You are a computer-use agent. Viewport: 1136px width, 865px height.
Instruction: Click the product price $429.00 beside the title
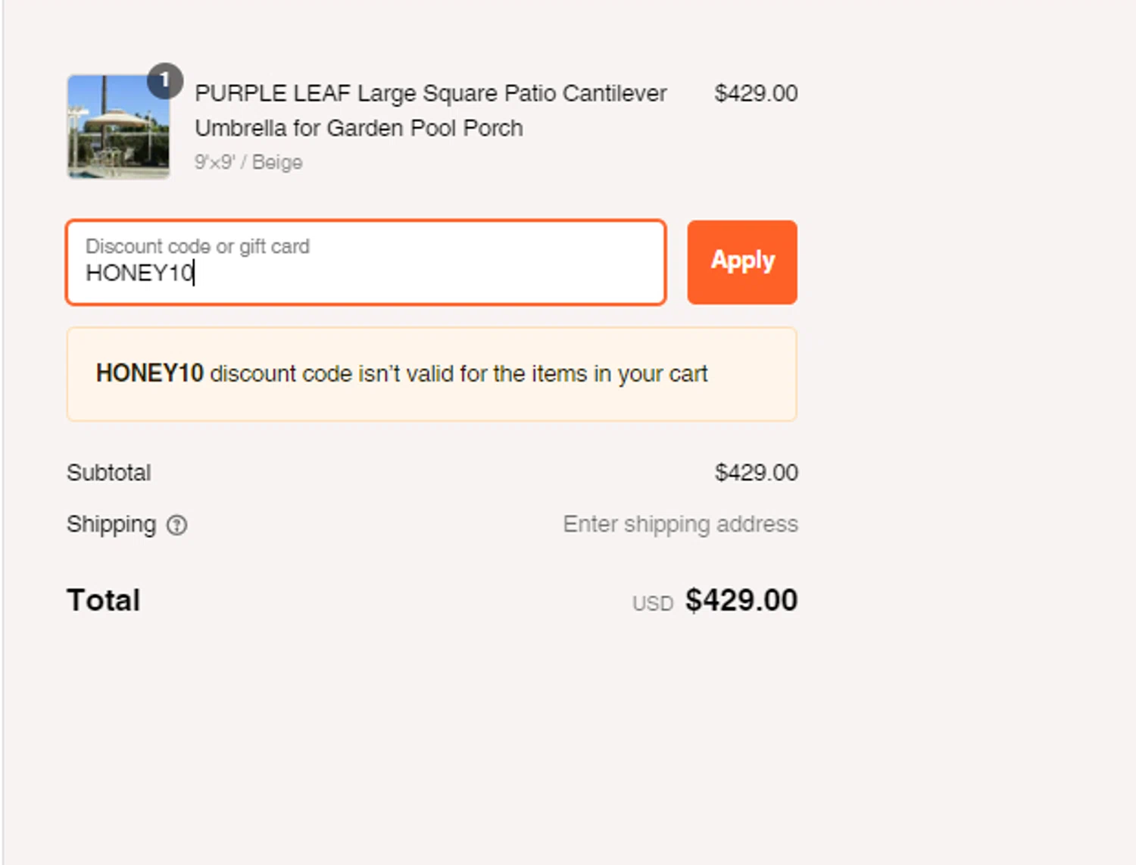pyautogui.click(x=755, y=94)
